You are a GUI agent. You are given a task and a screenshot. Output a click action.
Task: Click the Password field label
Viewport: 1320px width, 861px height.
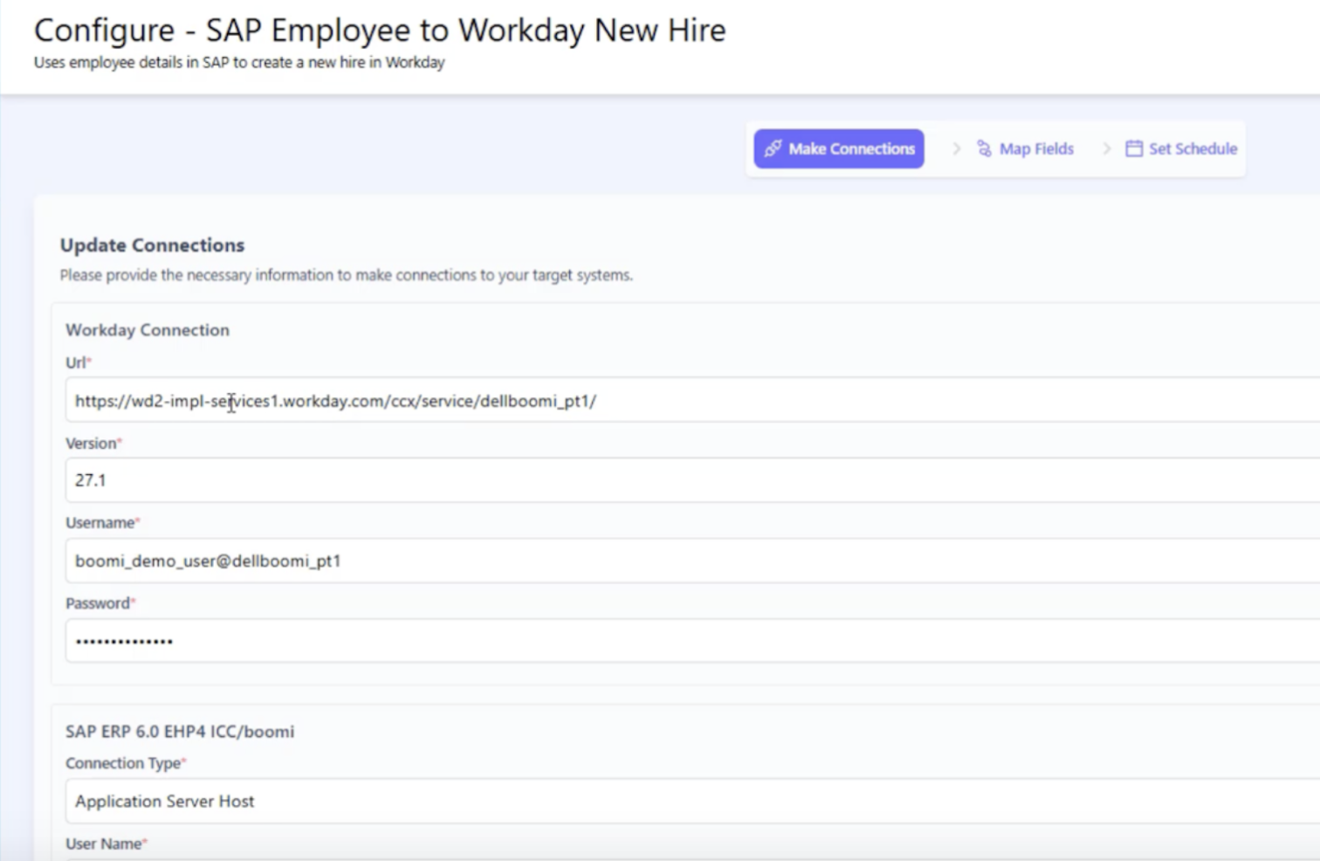100,603
